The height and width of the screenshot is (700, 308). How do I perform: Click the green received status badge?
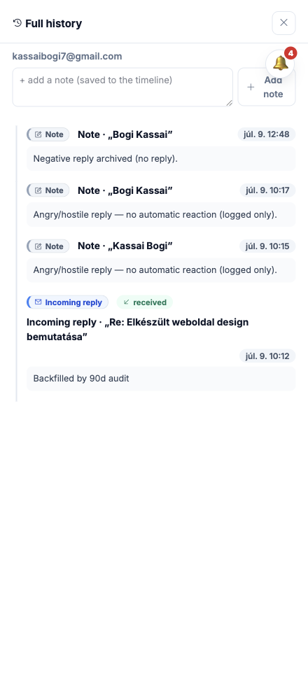[145, 302]
